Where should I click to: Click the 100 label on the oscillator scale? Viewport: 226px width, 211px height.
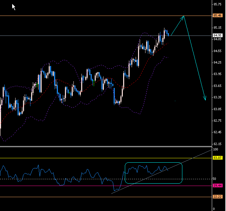click(x=216, y=149)
